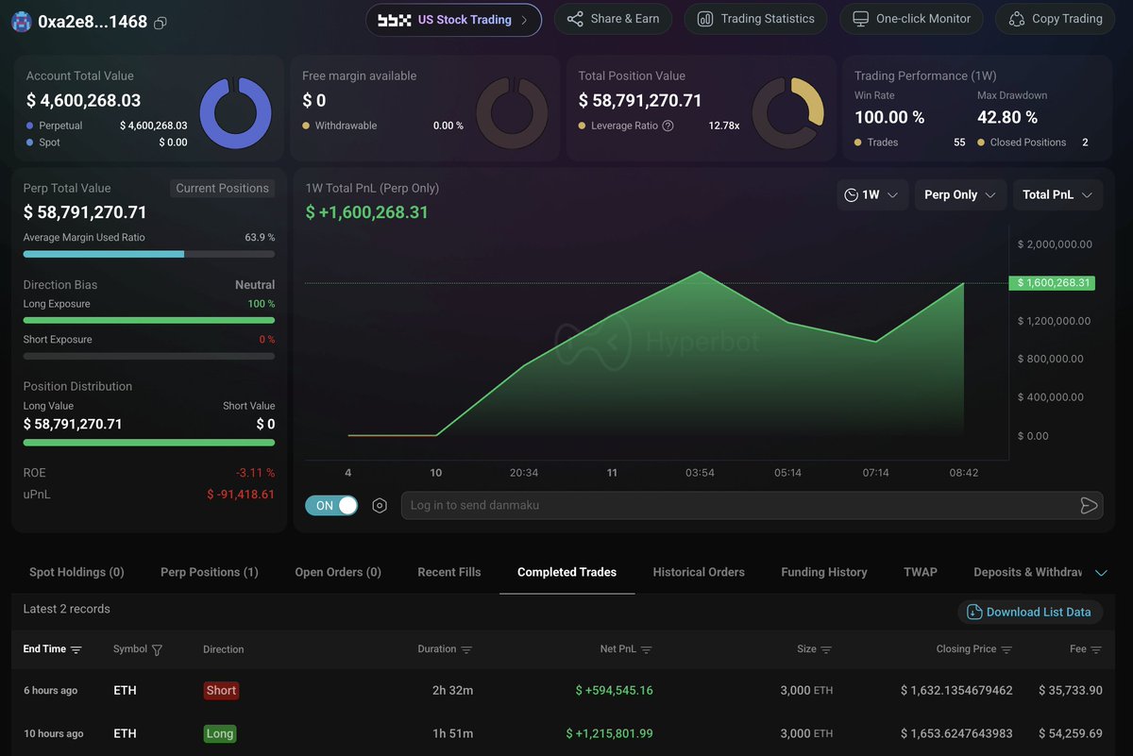
Task: Sort by End Time column icon
Action: point(76,649)
